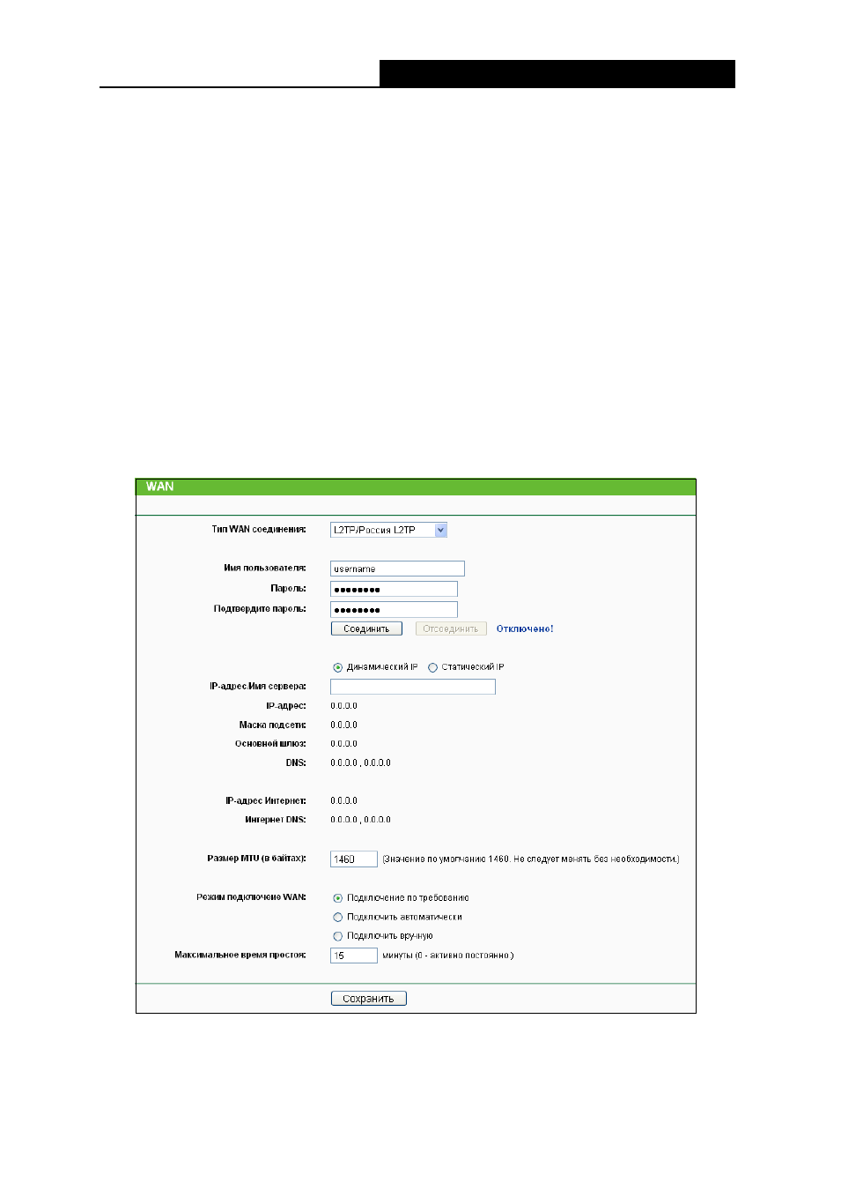
Task: Click the username input field
Action: click(397, 569)
